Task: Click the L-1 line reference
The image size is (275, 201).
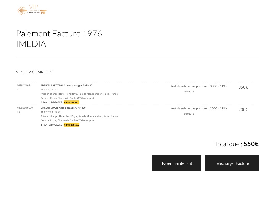Action: [x=19, y=90]
